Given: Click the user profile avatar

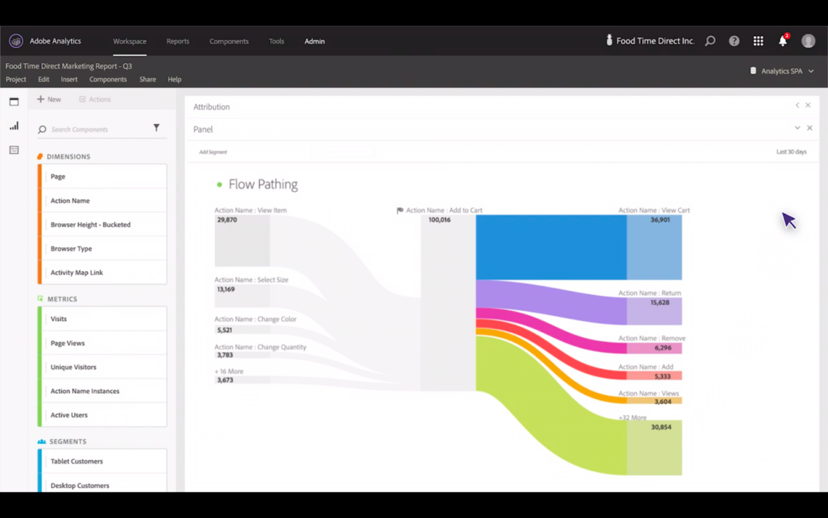Looking at the screenshot, I should (808, 41).
